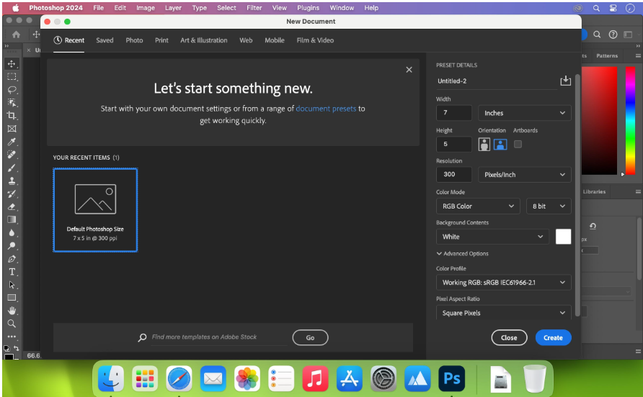643x397 pixels.
Task: Select Default Photoshop Size recent item
Action: [x=95, y=210]
